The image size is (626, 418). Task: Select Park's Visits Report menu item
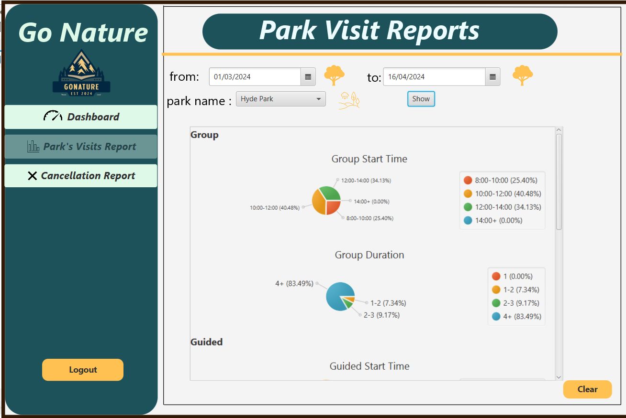81,147
